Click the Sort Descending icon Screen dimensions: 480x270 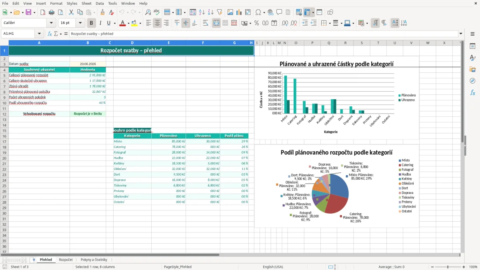click(211, 12)
